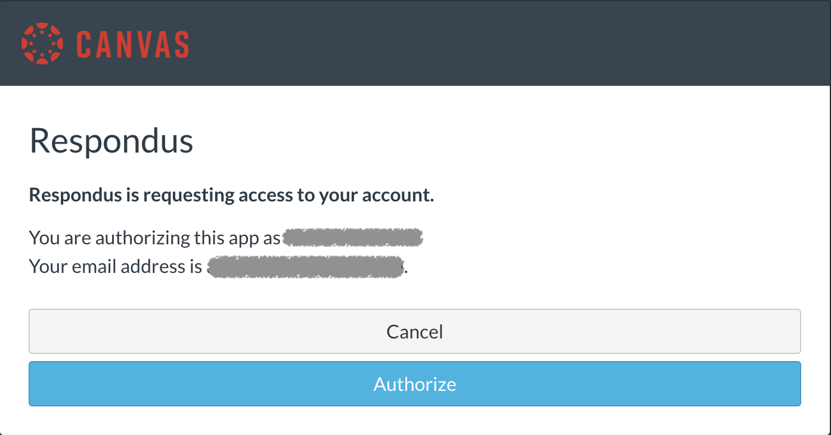The height and width of the screenshot is (435, 831).
Task: Click the "You are authorizing this app as" text
Action: 154,238
